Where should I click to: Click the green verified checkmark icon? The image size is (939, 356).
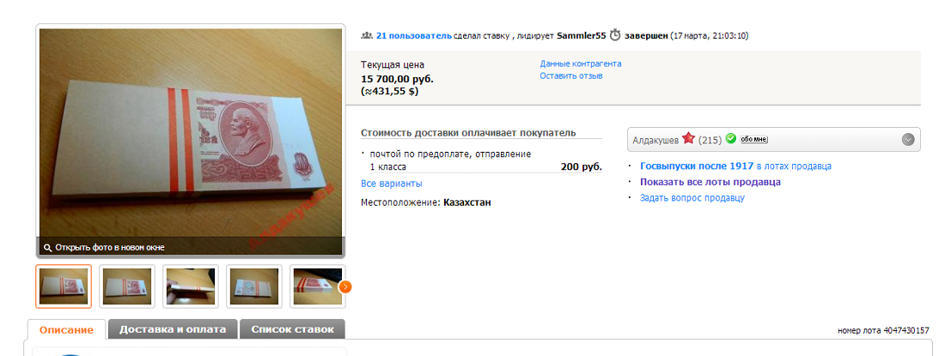730,139
